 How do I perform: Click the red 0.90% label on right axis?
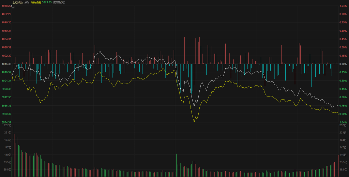[x=343, y=14]
